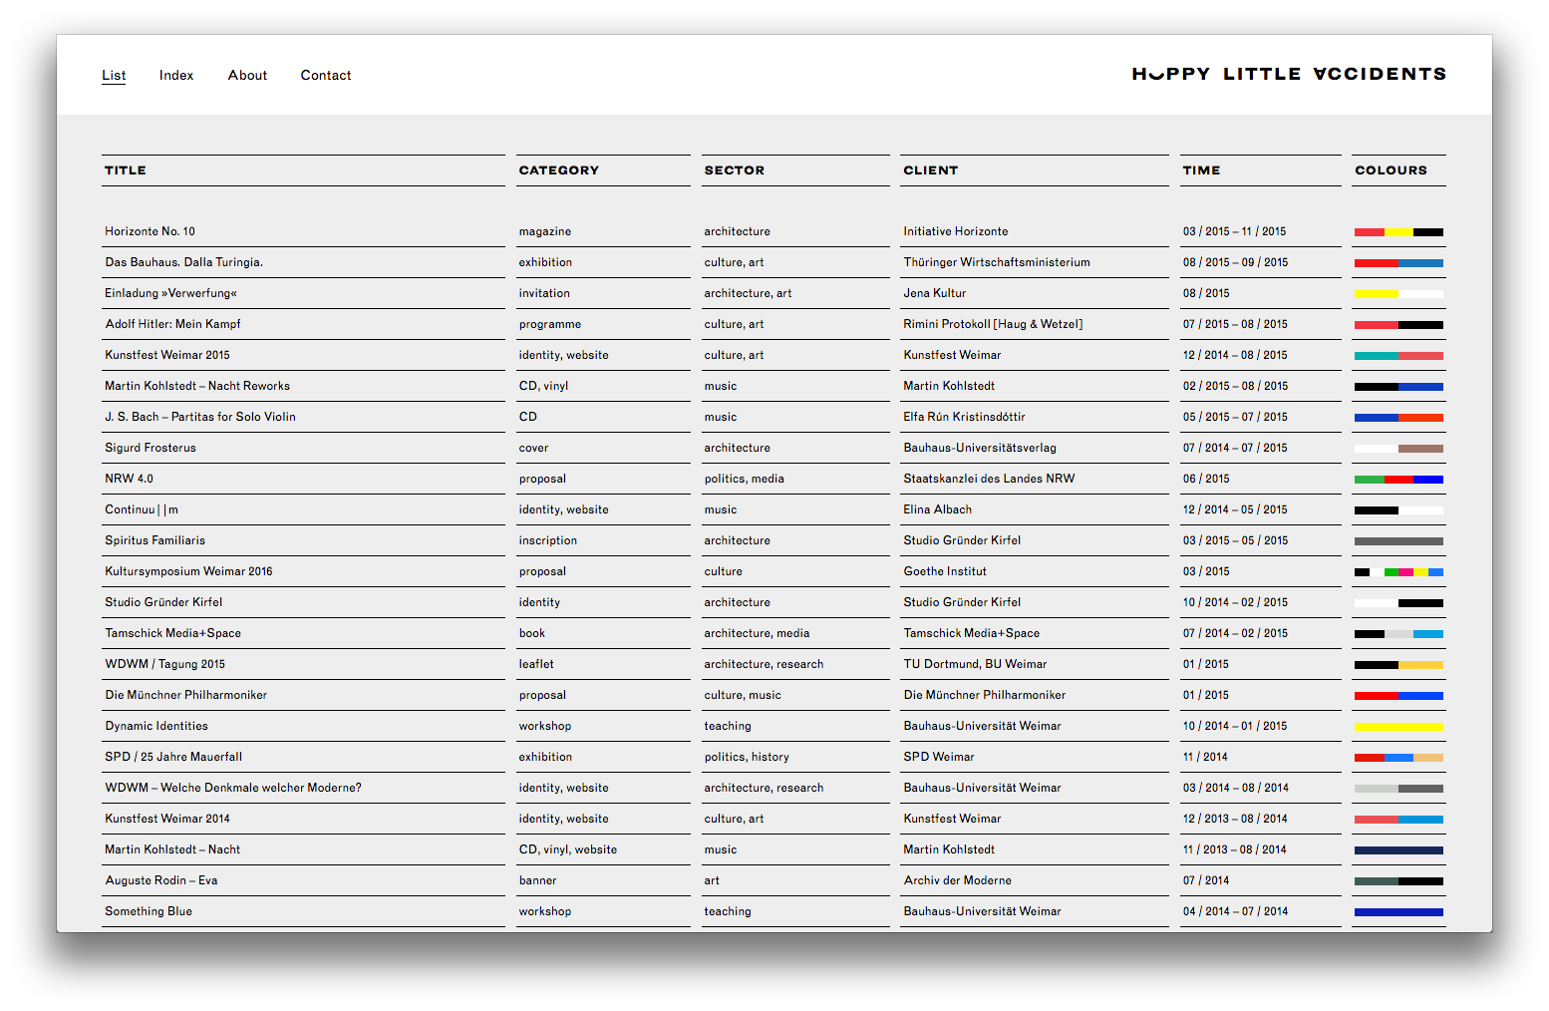
Task: Open WDWM – Welche Denkmale welcher Moderne?
Action: pyautogui.click(x=233, y=788)
